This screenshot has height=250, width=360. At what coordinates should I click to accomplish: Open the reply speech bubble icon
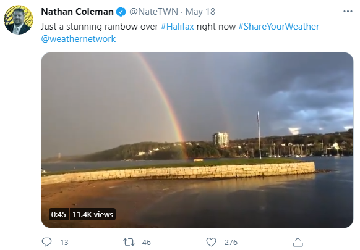coord(46,242)
